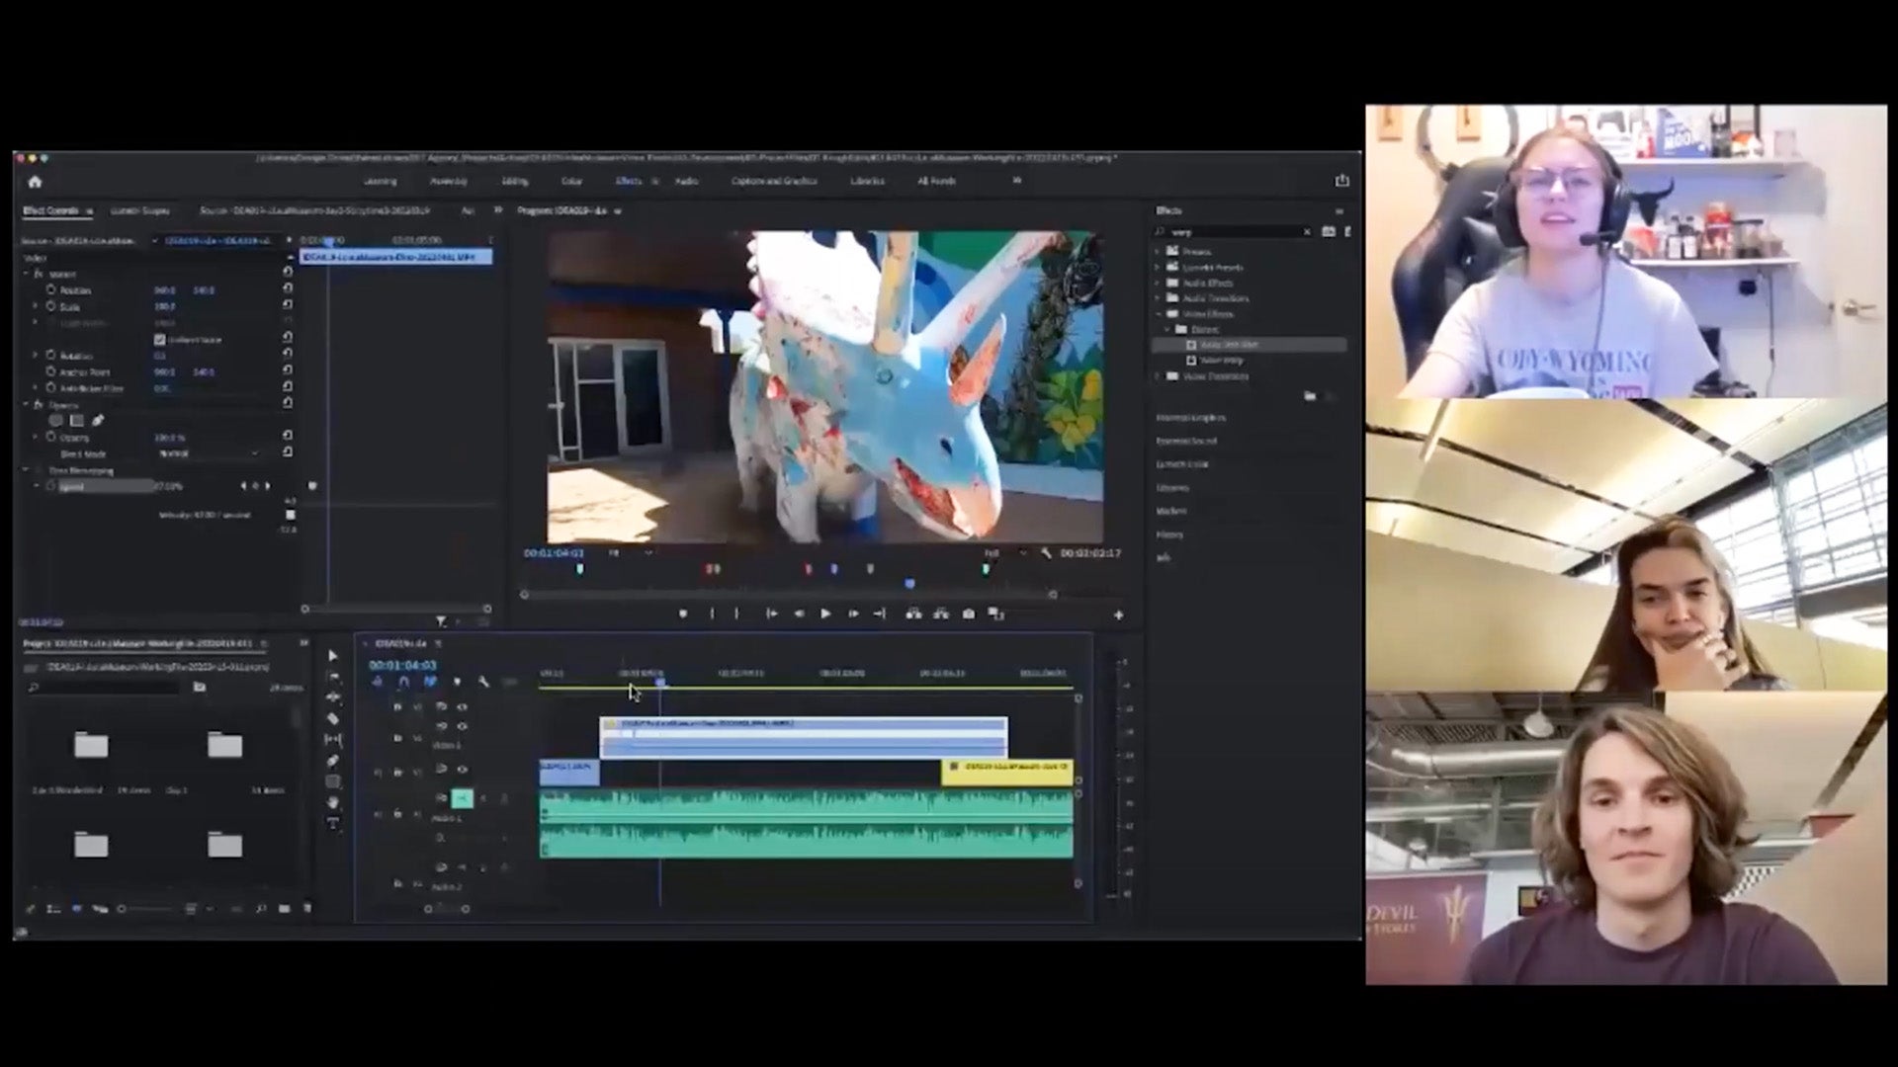Collapse the Time Remapping group

(28, 470)
